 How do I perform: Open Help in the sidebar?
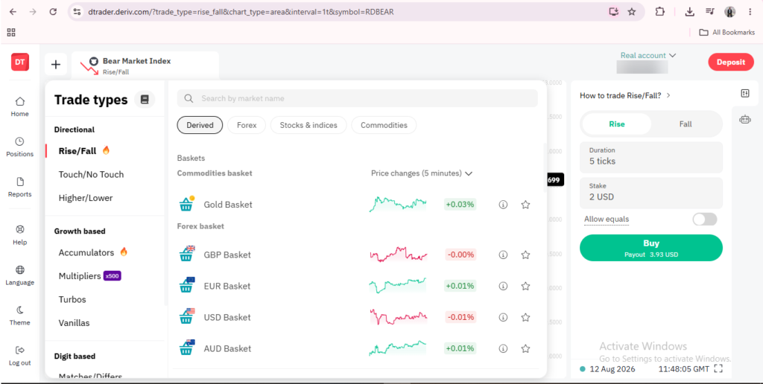point(20,234)
